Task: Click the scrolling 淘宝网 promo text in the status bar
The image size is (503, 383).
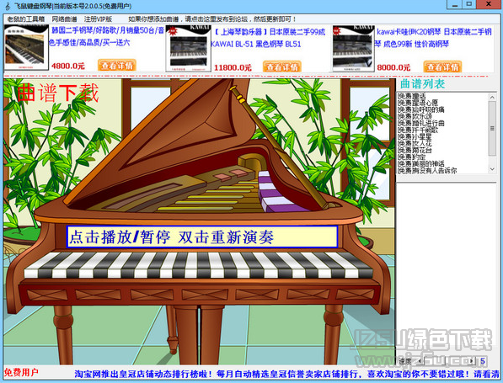Action: (286, 374)
